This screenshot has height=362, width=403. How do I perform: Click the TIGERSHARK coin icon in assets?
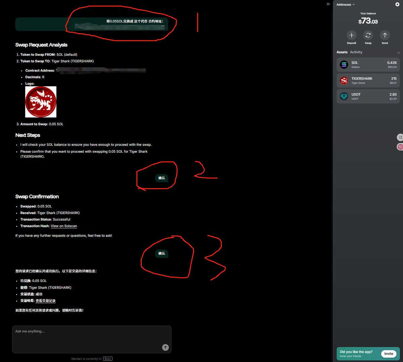click(x=344, y=81)
